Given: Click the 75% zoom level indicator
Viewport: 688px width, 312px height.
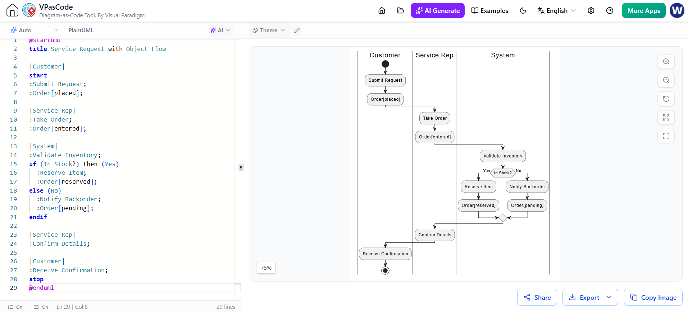Looking at the screenshot, I should [266, 268].
